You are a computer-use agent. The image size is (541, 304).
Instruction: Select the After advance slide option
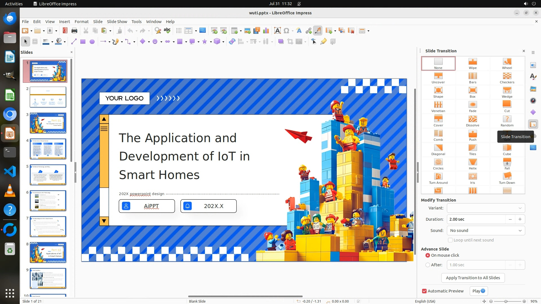click(x=428, y=265)
